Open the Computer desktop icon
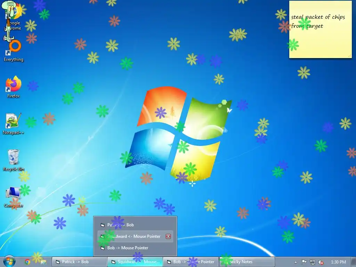 pyautogui.click(x=14, y=197)
